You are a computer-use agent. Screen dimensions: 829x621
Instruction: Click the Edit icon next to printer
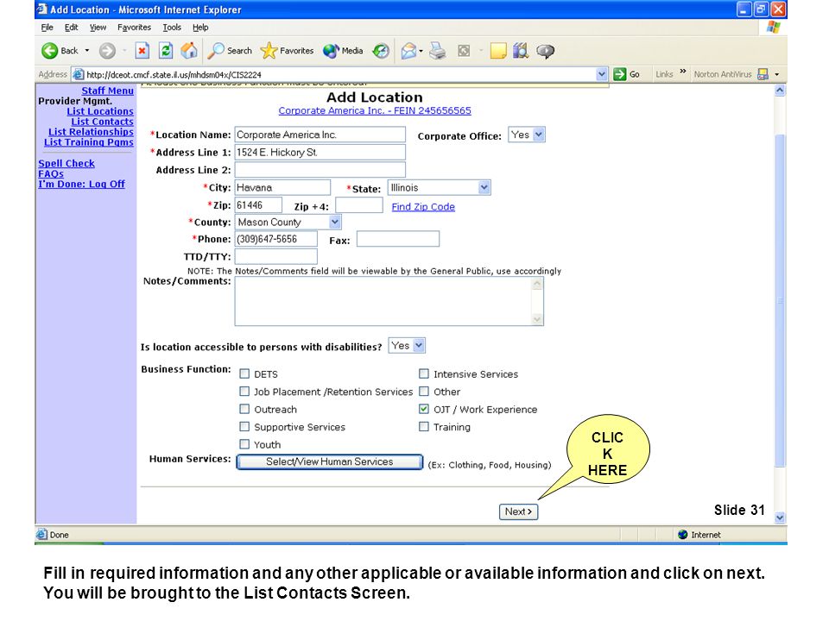[x=464, y=51]
